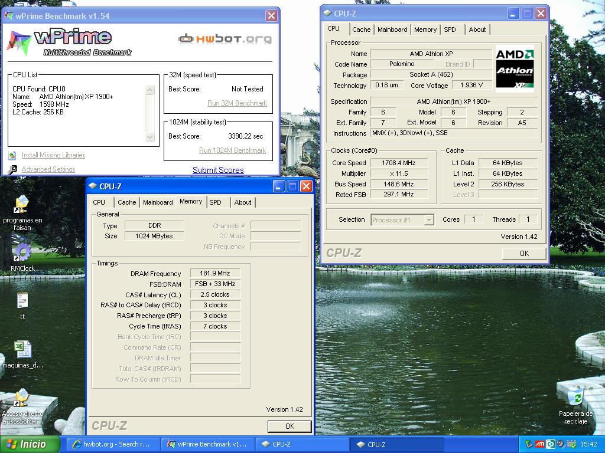
Task: Click the CAS# Latency 2.5 clocks value
Action: coord(215,294)
